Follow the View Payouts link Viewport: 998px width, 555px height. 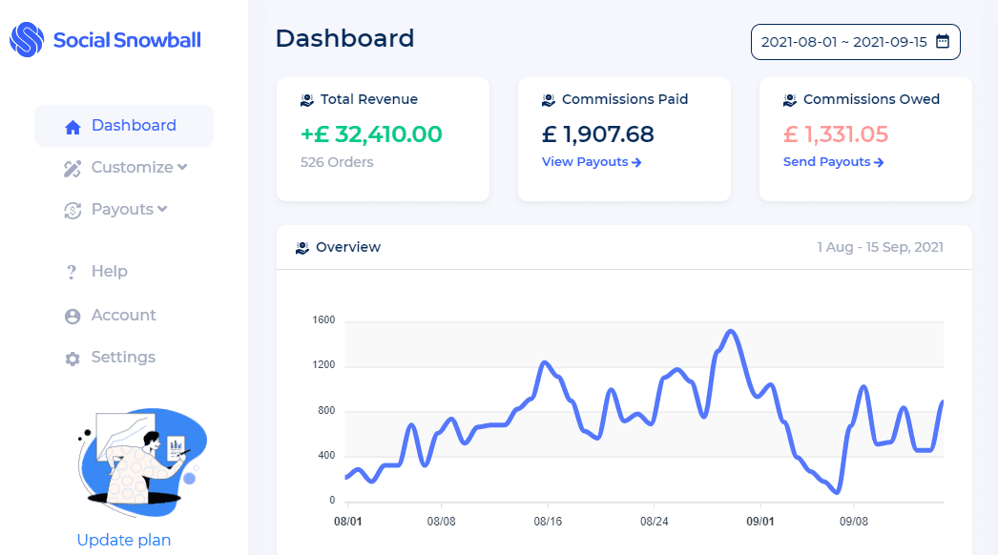click(x=591, y=162)
